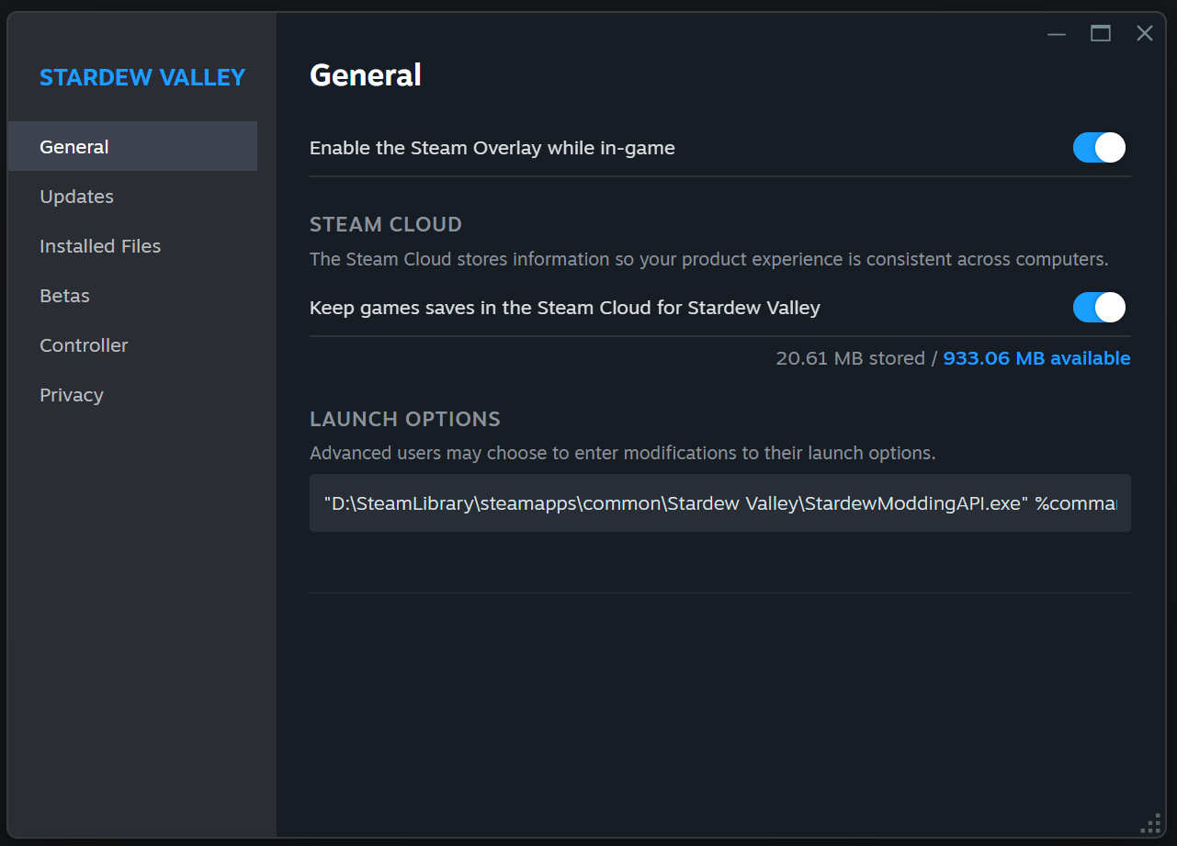The height and width of the screenshot is (846, 1177).
Task: Open the Privacy section
Action: click(x=71, y=394)
